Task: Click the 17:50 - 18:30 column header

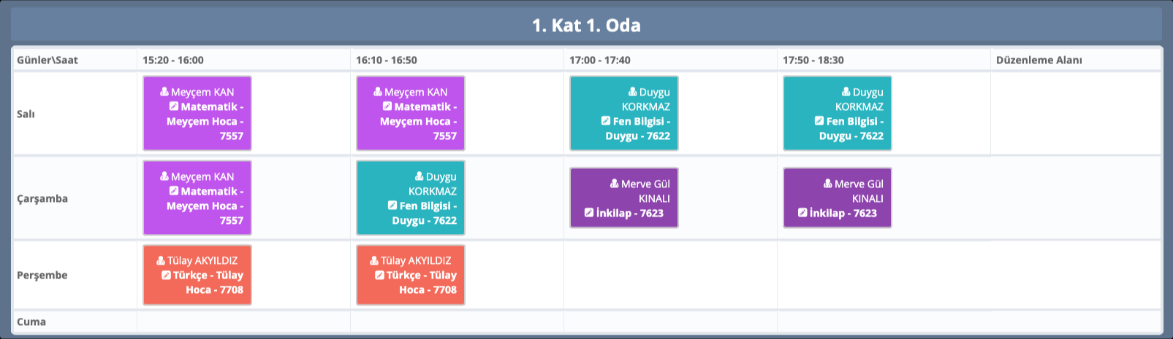Action: [813, 60]
